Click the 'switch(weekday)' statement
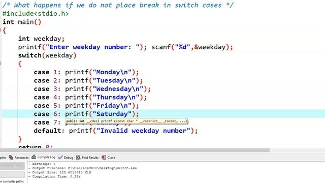Screen dimensions: 325x183 [47, 55]
